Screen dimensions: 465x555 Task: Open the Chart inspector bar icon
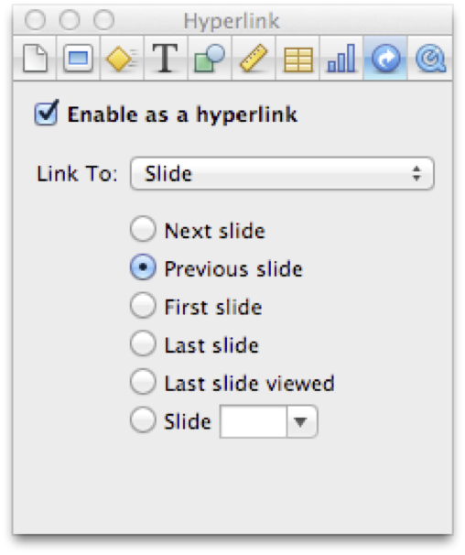pyautogui.click(x=341, y=59)
